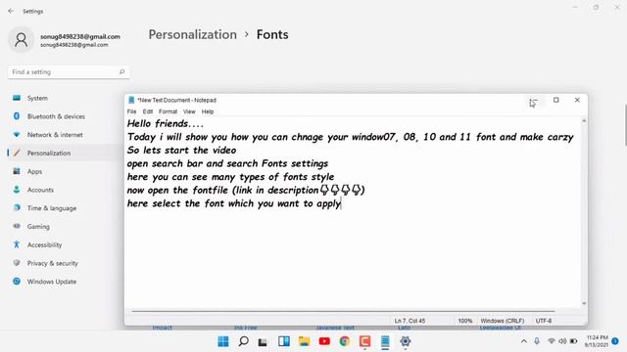Click Notepad vertical scrollbar up arrow
The width and height of the screenshot is (627, 352).
pyautogui.click(x=584, y=120)
